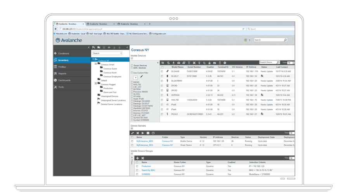Viewport: 350px width, 196px height.
Task: Open the Search by MAC group link
Action: point(148,170)
